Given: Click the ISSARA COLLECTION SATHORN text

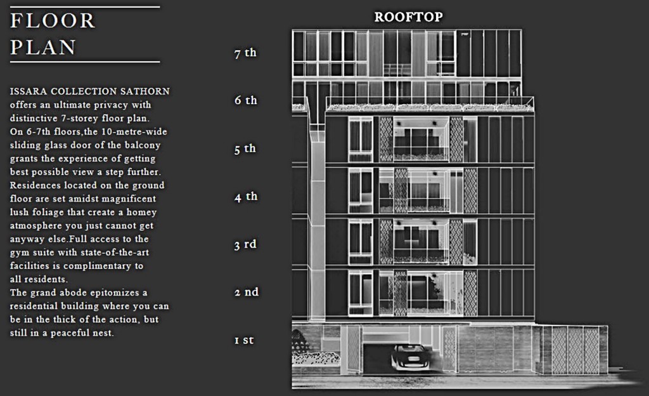Looking at the screenshot, I should coord(89,92).
